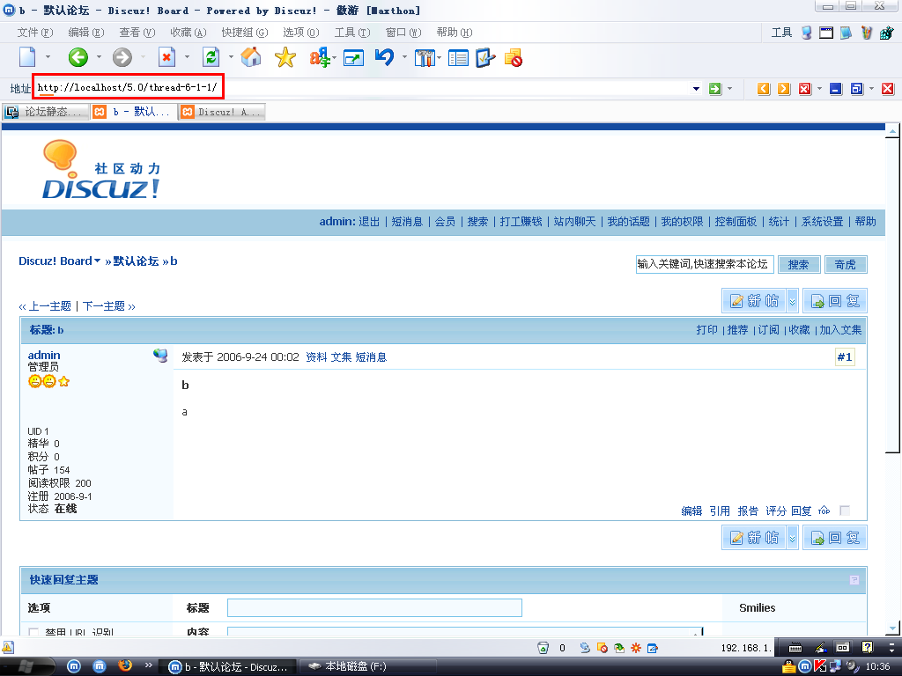Click the notepad with pencil toolbar icon
The height and width of the screenshot is (676, 902).
tap(485, 57)
